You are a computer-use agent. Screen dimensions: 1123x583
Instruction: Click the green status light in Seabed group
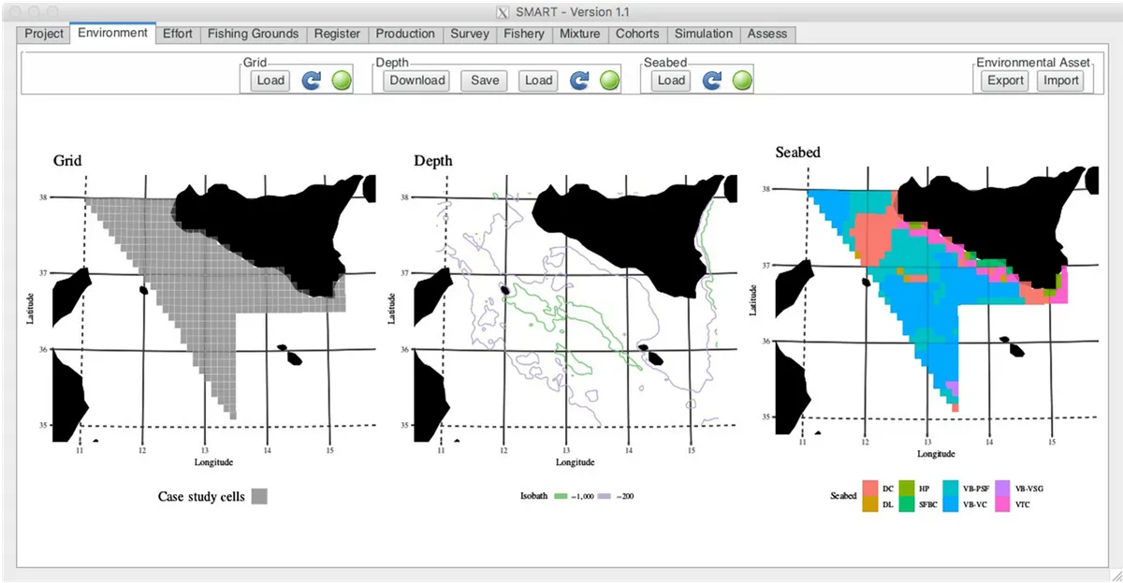point(741,80)
